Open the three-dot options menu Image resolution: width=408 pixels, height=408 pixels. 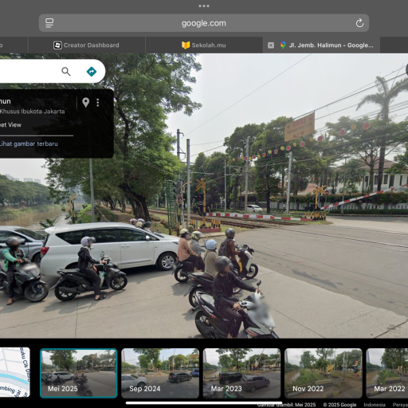coord(98,103)
